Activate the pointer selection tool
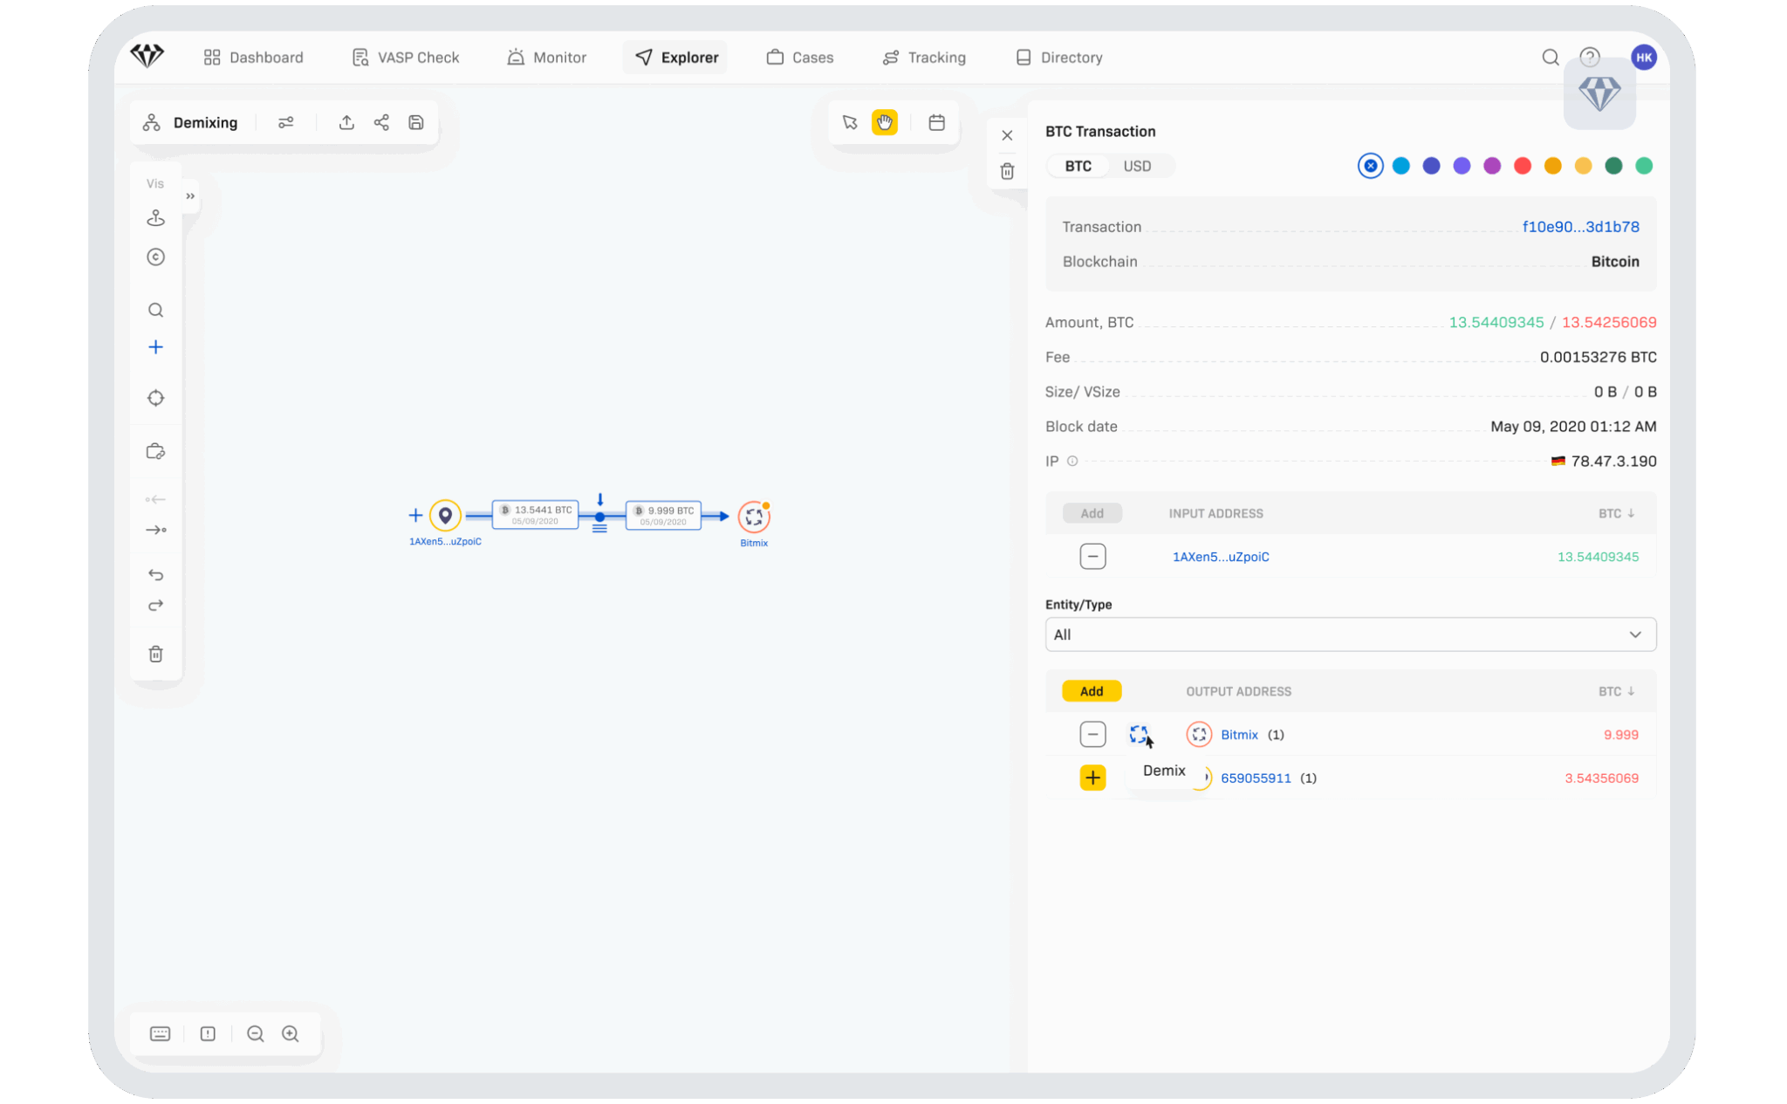Screen dimensions: 1787x1104 point(849,122)
